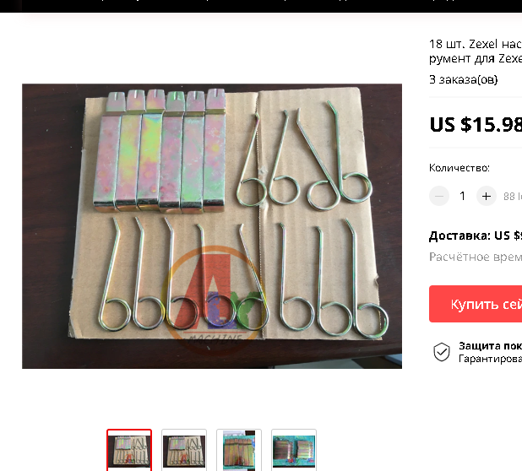
Task: Decrease quantity with the minus button
Action: pyautogui.click(x=439, y=196)
